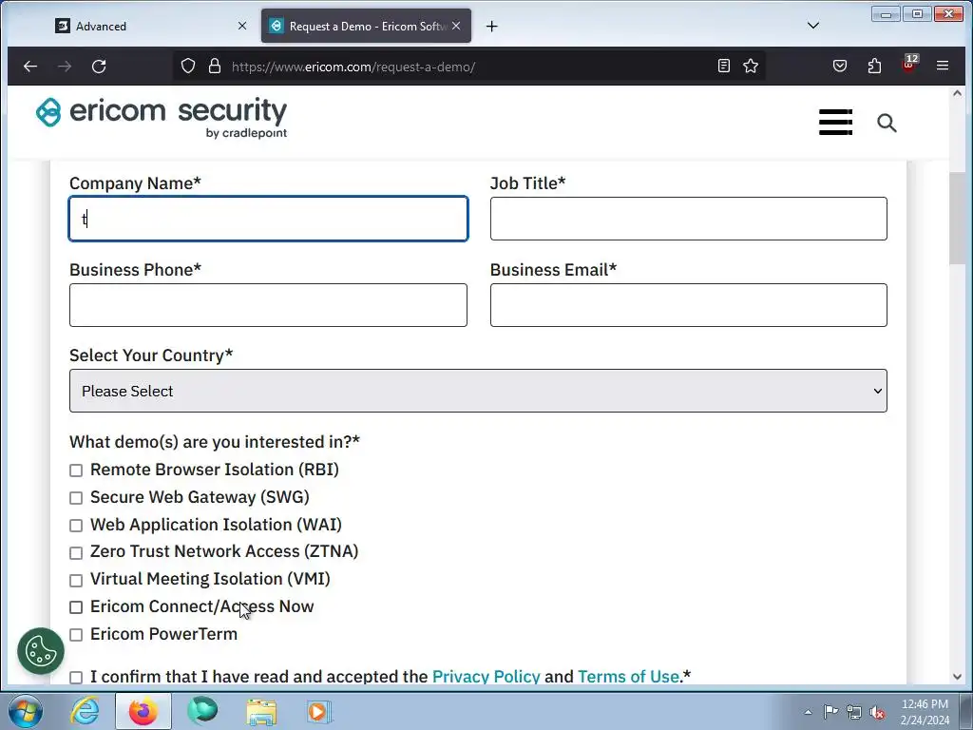Check Virtual Meeting Isolation (VMI)
This screenshot has height=730, width=973.
[76, 580]
